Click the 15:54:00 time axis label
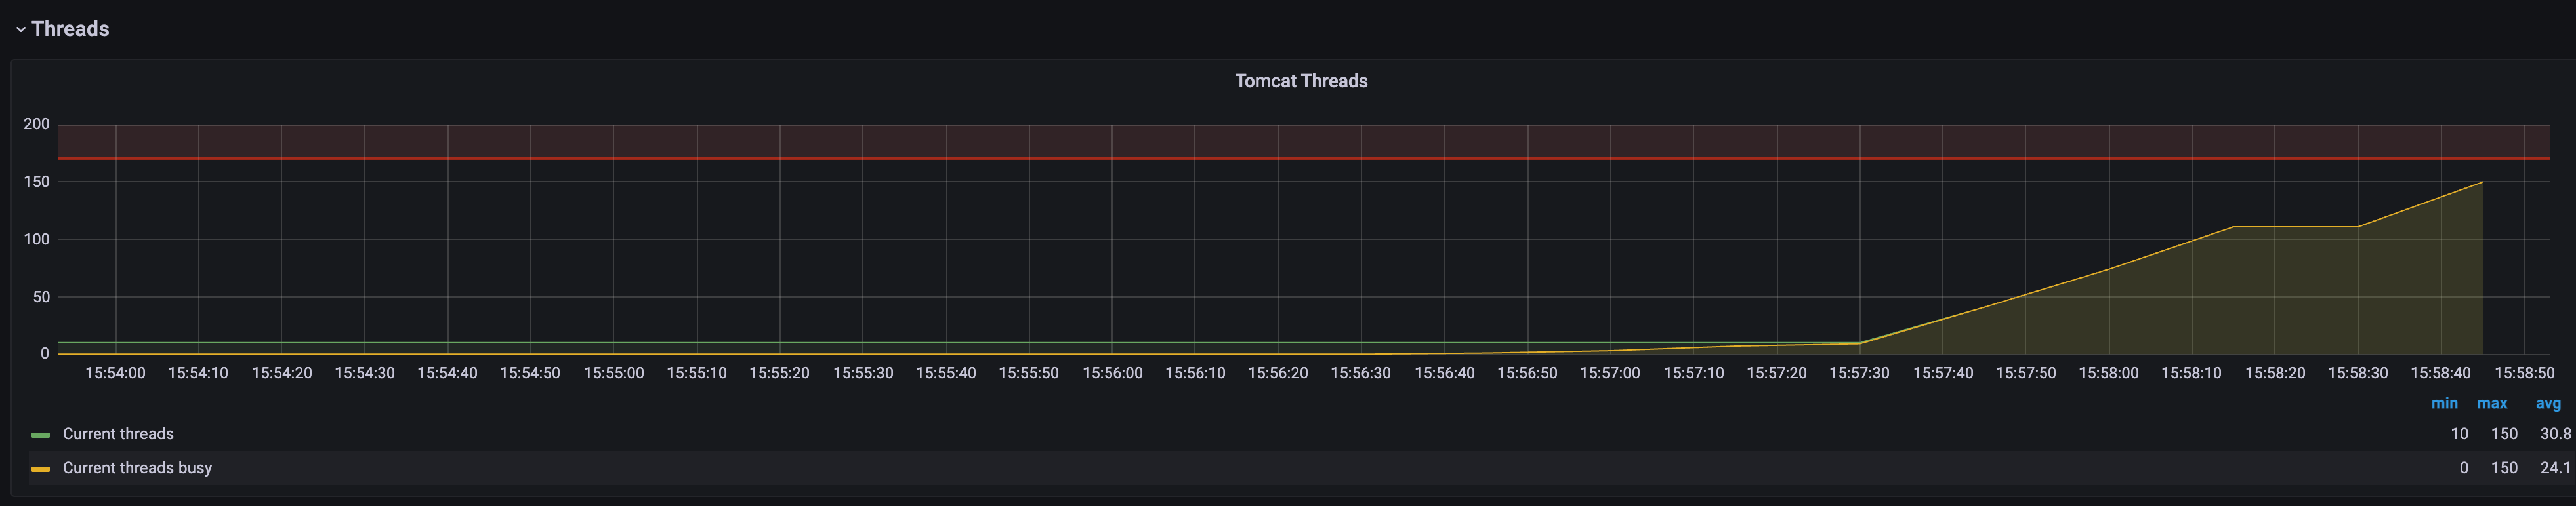The height and width of the screenshot is (506, 2576). [x=115, y=373]
